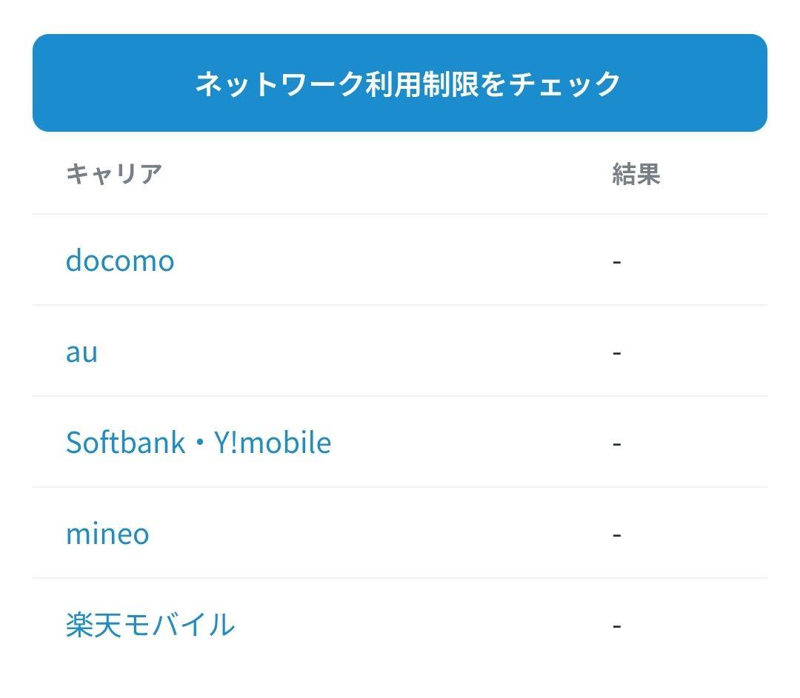Open the docomo carrier link
The height and width of the screenshot is (698, 800).
pyautogui.click(x=120, y=261)
